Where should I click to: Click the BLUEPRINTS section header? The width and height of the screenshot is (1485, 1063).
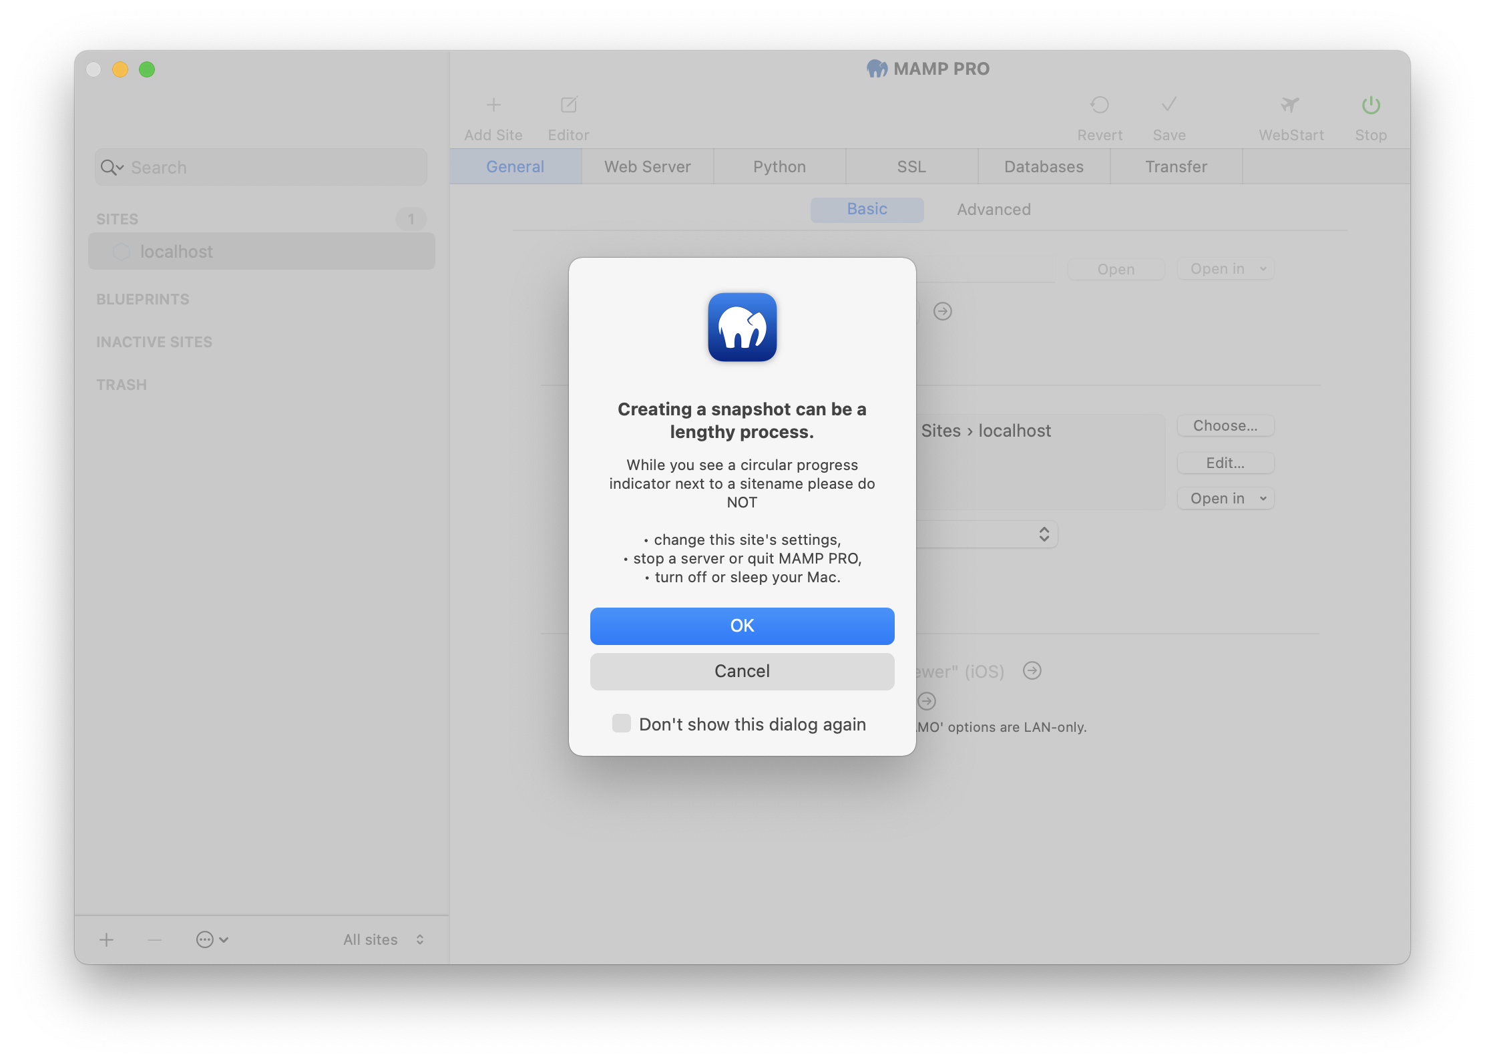tap(143, 299)
